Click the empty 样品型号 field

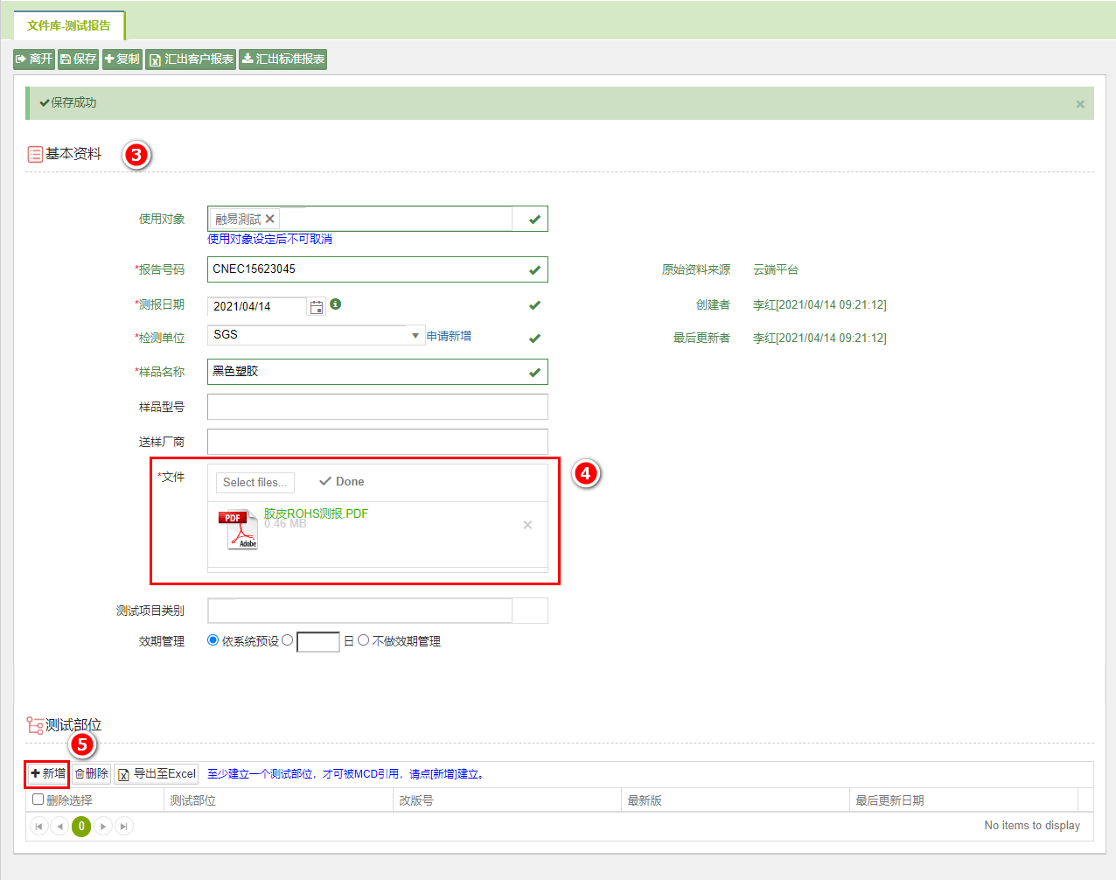377,407
